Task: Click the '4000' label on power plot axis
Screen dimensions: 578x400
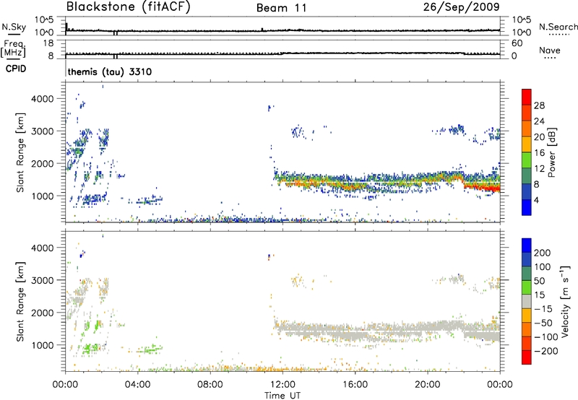Action: 42,99
